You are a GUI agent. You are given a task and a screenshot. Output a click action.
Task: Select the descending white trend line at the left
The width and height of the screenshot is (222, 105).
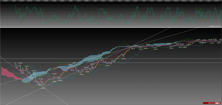click(x=34, y=81)
